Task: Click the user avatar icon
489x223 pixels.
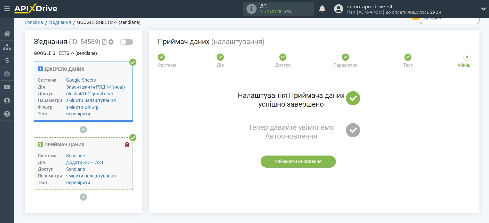Action: click(x=338, y=9)
